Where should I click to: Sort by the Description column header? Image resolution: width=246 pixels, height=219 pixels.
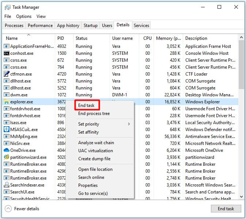click(211, 38)
